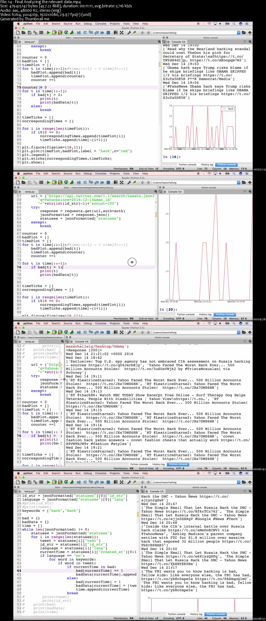The image size is (266, 621).
Task: Open Tools menu in 00:08:57 frame
Action: 126,473
